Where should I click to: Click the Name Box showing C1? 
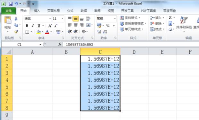pyautogui.click(x=20, y=44)
